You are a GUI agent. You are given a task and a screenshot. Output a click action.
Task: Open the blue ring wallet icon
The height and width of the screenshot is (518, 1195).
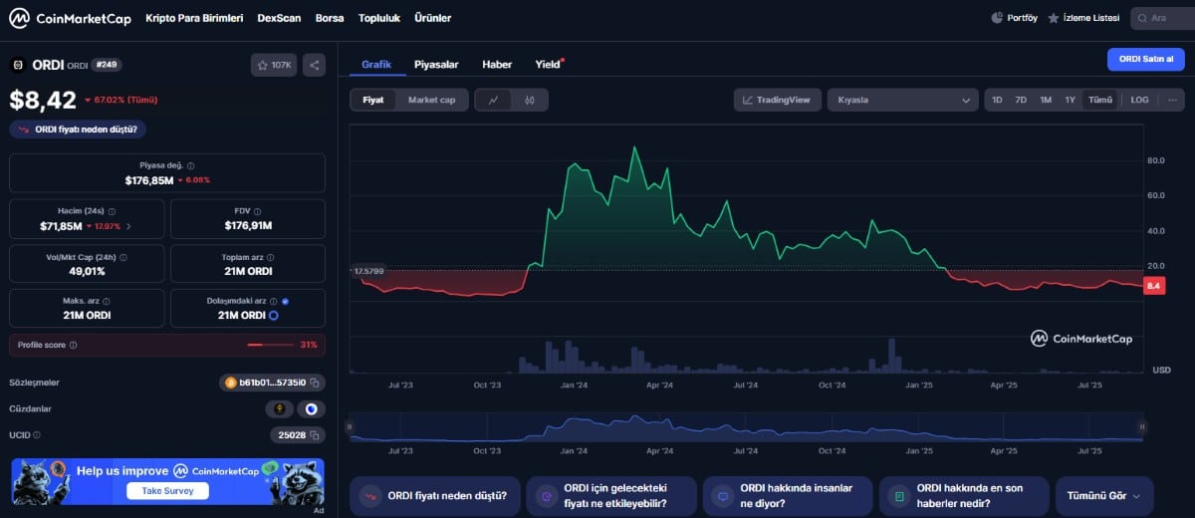[x=311, y=408]
